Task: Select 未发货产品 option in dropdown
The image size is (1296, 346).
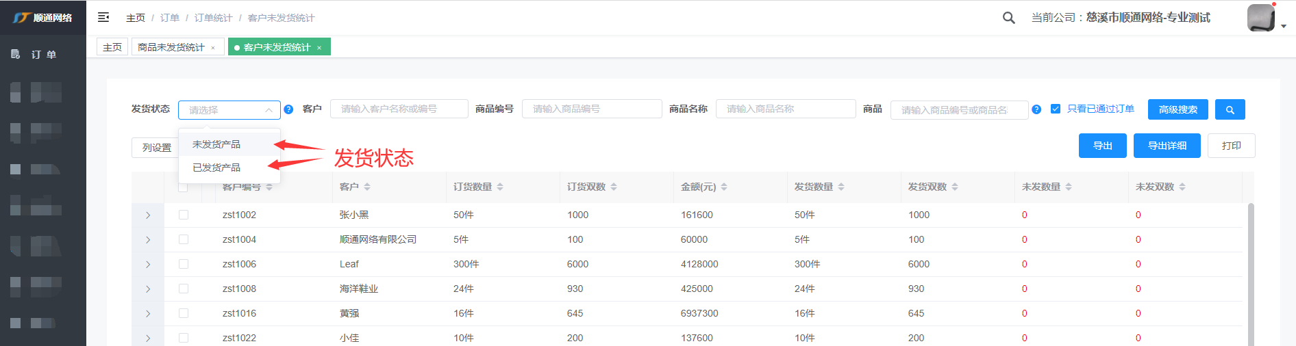Action: coord(216,144)
